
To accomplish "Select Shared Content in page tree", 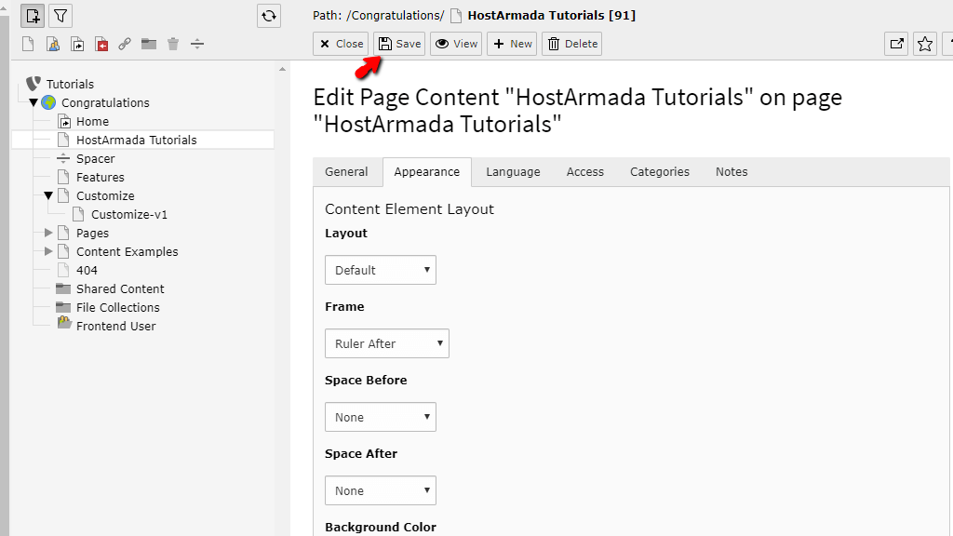I will point(120,288).
